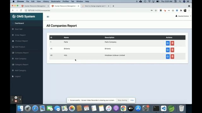
Task: Open System Preferences from the dock
Action: pyautogui.click(x=146, y=108)
